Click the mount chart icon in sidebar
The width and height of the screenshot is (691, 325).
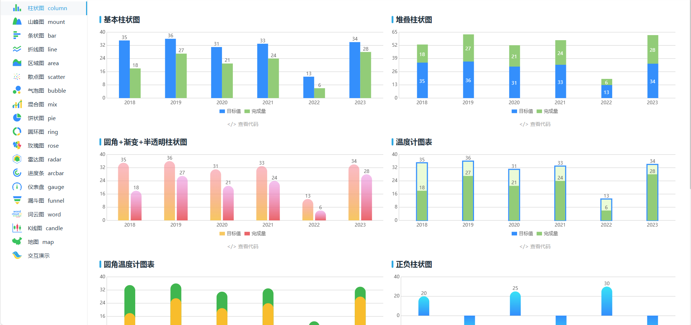[17, 22]
